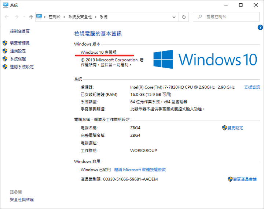Image resolution: width=264 pixels, height=209 pixels.
Task: Expand chevron after 系統及安全性 breadcrumb
Action: tap(96, 17)
